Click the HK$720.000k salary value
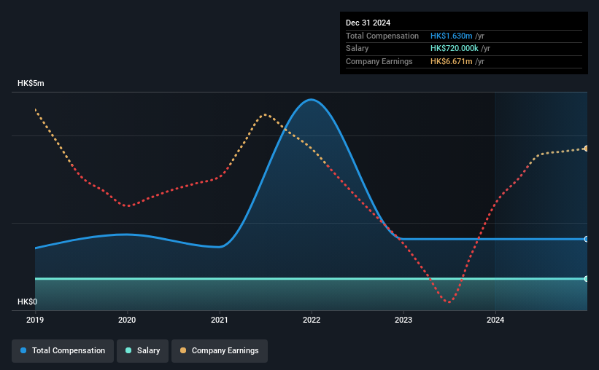Image resolution: width=599 pixels, height=370 pixels. (x=455, y=49)
